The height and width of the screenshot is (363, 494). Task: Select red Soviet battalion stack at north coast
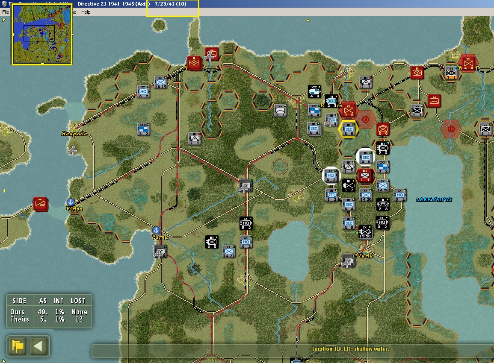(194, 63)
